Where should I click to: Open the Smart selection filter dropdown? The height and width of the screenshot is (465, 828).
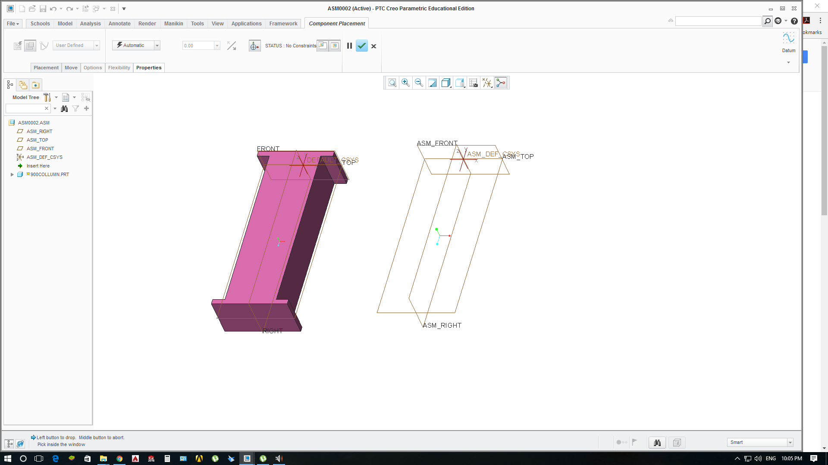tap(790, 442)
